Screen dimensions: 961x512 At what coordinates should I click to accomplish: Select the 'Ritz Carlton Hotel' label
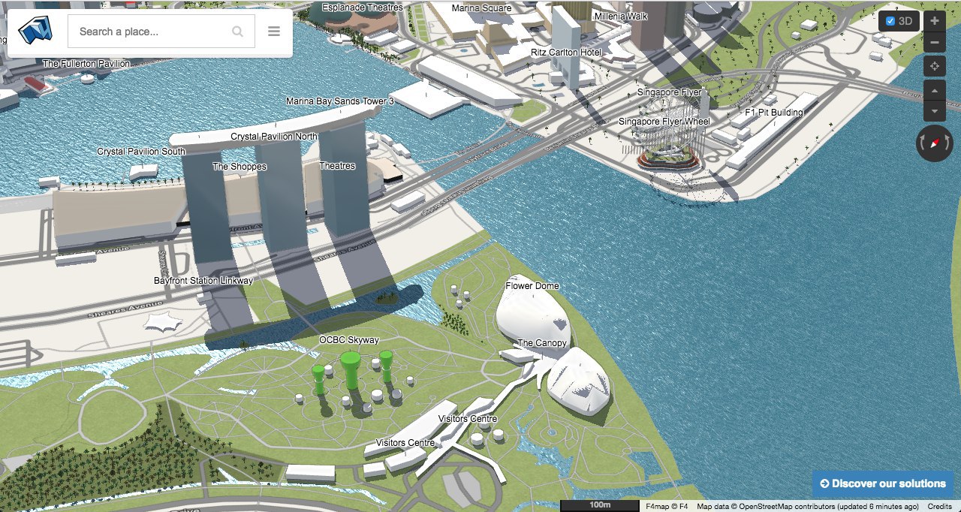[566, 53]
